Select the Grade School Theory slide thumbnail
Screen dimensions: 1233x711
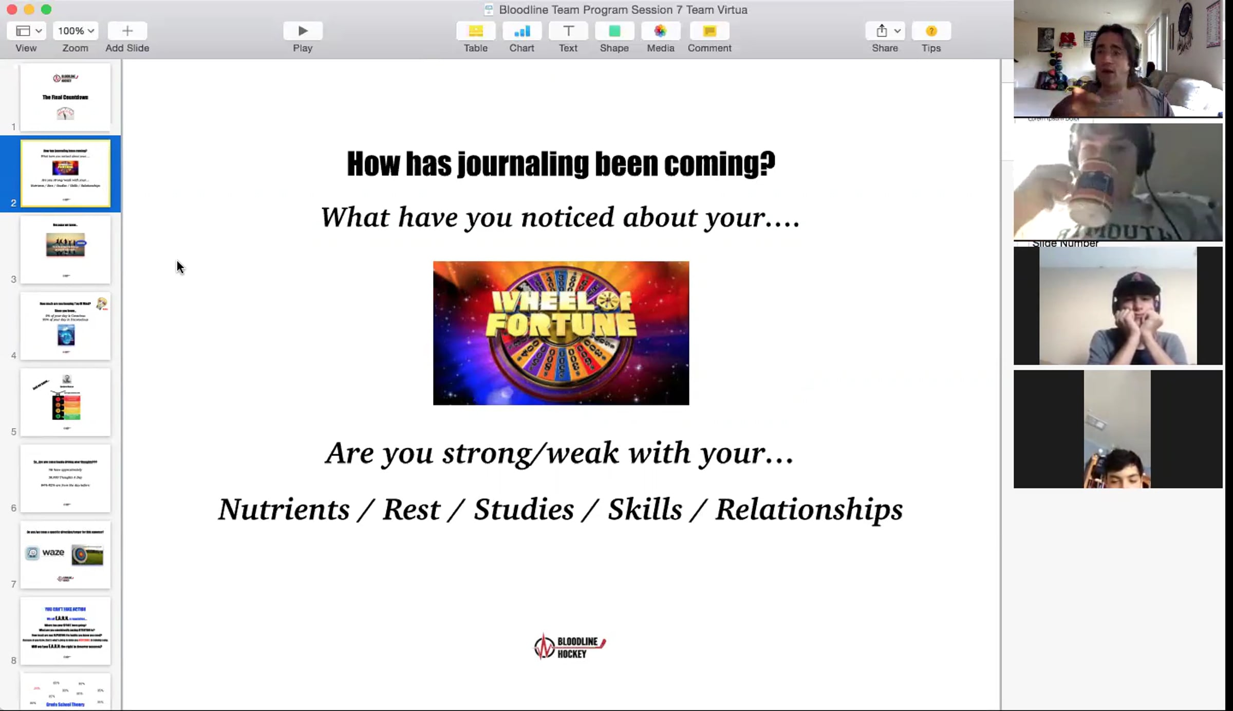65,692
